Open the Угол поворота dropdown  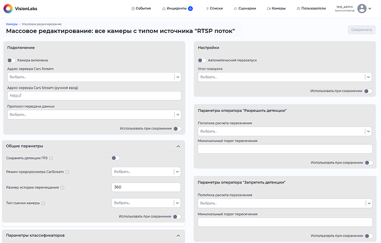click(x=285, y=77)
